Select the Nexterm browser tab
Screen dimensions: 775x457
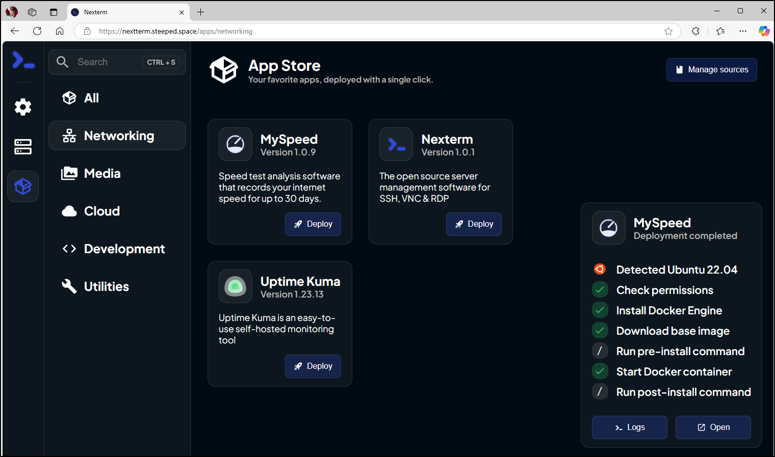point(128,12)
